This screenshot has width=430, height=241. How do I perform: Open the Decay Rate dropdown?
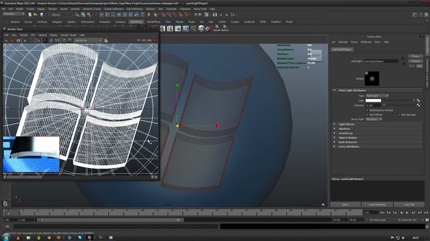[x=374, y=119]
